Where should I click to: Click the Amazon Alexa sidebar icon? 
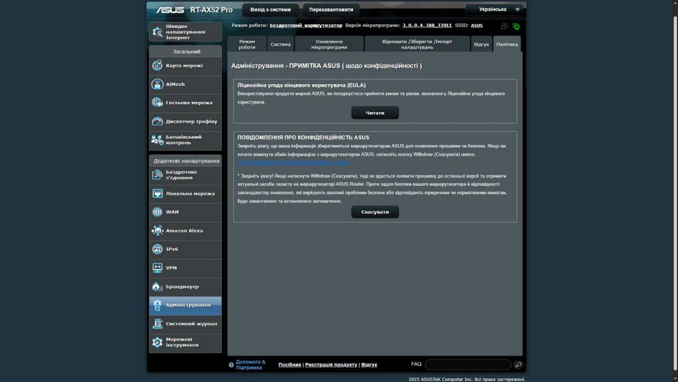click(157, 230)
